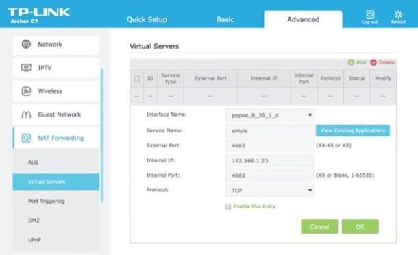Click the Status column header
Viewport: 418px width, 255px height.
(356, 78)
